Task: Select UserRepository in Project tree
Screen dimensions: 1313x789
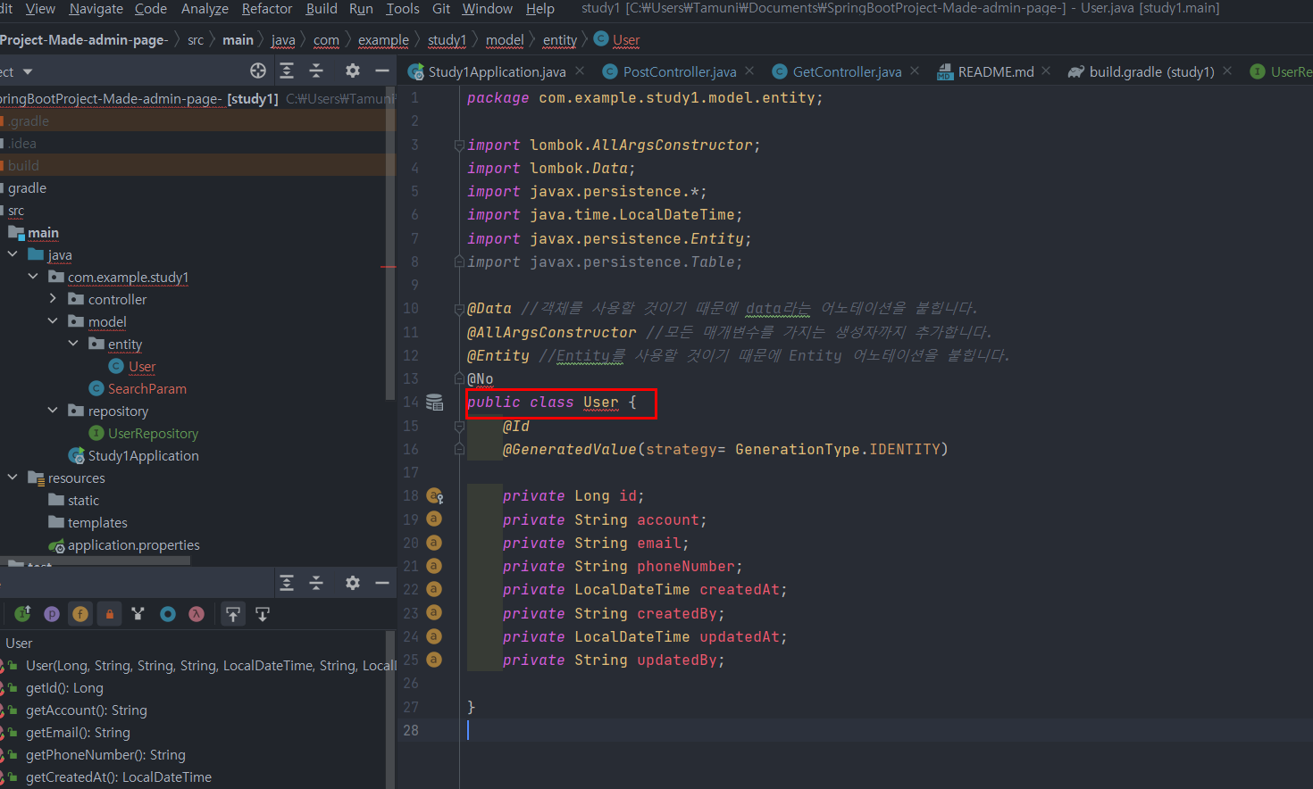Action: tap(153, 433)
